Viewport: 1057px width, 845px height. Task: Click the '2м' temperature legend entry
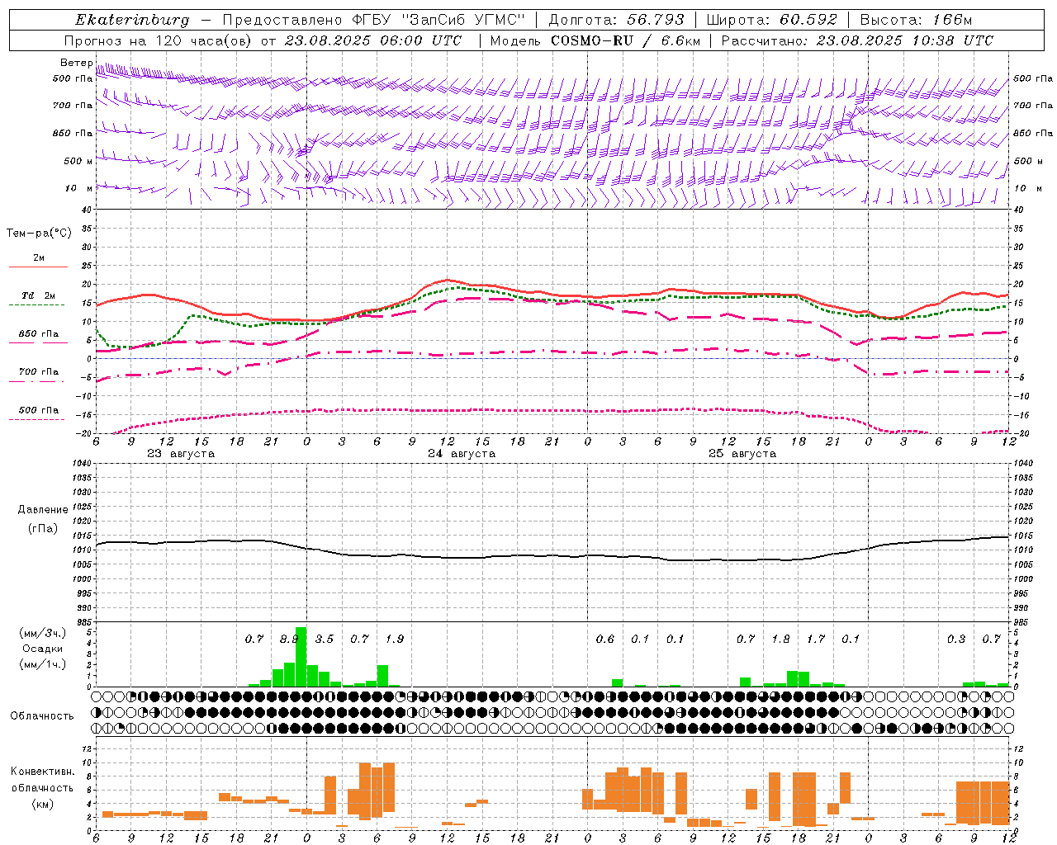tap(39, 257)
